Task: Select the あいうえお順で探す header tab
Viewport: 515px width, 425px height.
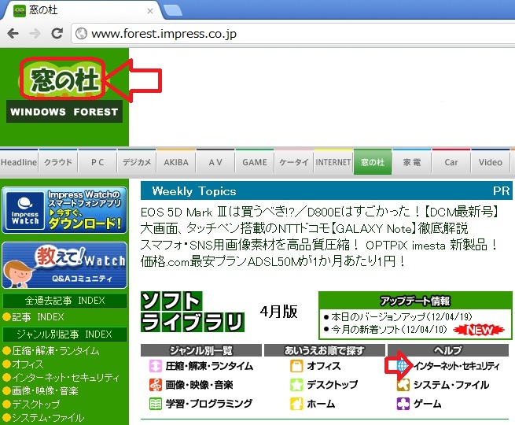Action: tap(325, 350)
